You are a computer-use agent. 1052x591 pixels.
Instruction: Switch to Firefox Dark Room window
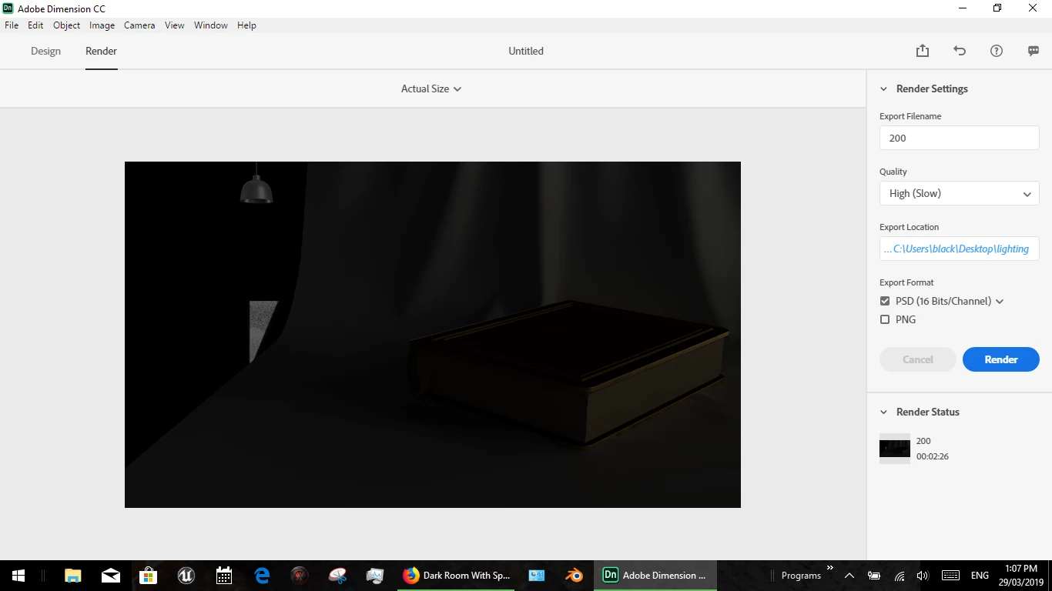[x=457, y=575]
